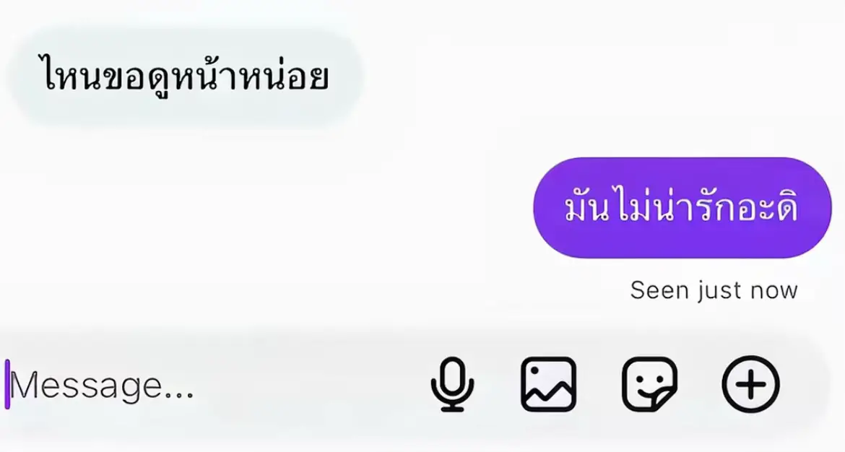The height and width of the screenshot is (452, 845).
Task: Click the purple text cursor in message box
Action: [x=7, y=384]
